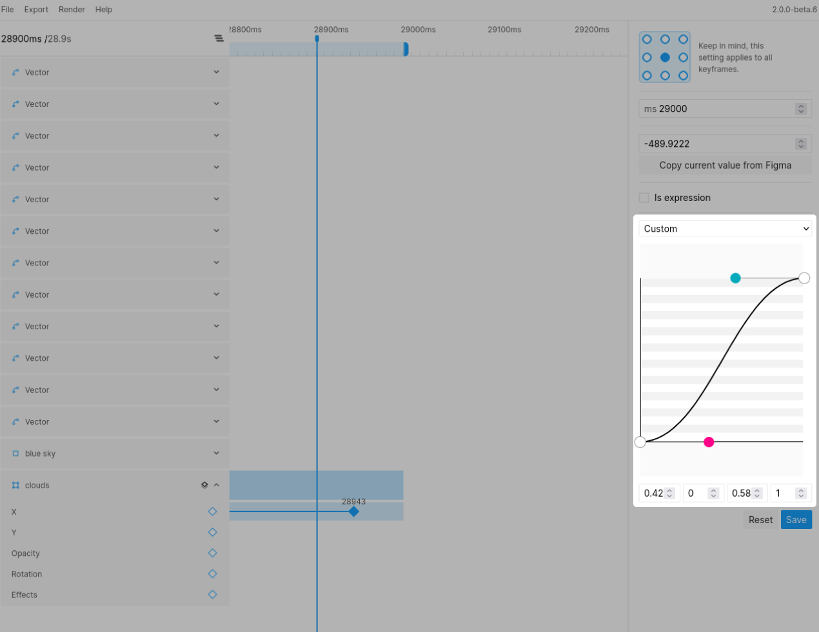This screenshot has height=632, width=819.
Task: Open the Help menu
Action: 104,10
